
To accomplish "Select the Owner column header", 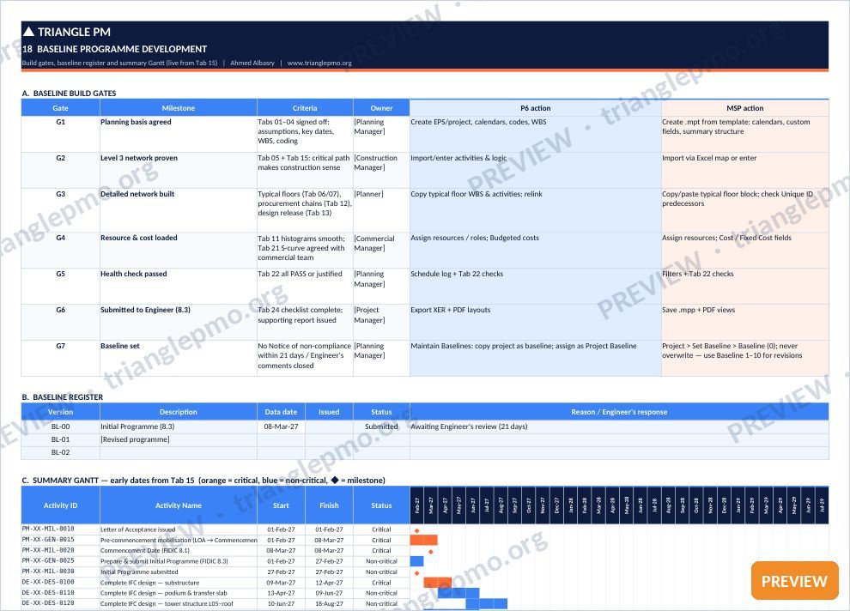I will coord(381,108).
